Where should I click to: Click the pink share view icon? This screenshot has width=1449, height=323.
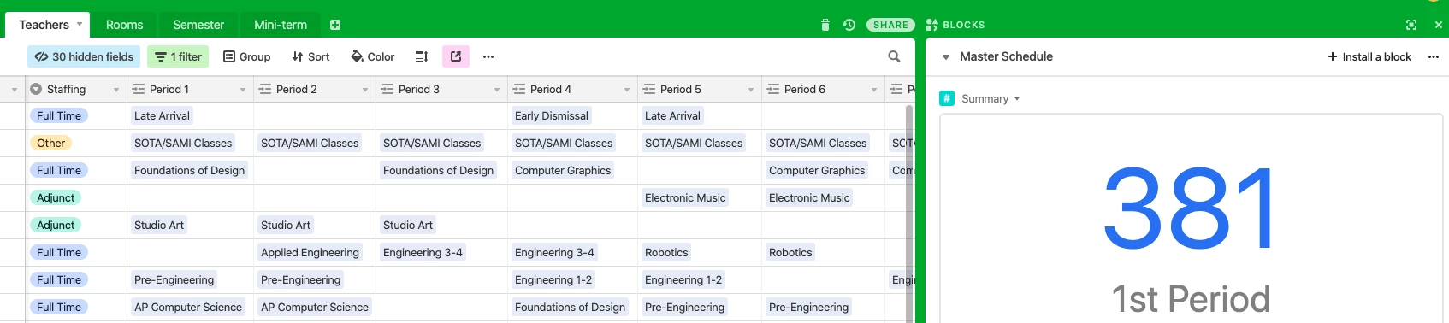456,56
